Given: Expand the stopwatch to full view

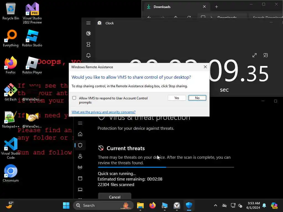Looking at the screenshot, I should pyautogui.click(x=255, y=55).
